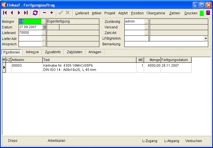Screen dimensions: 213x148
Task: Click the green status indicator in toolbar
Action: [x=201, y=13]
